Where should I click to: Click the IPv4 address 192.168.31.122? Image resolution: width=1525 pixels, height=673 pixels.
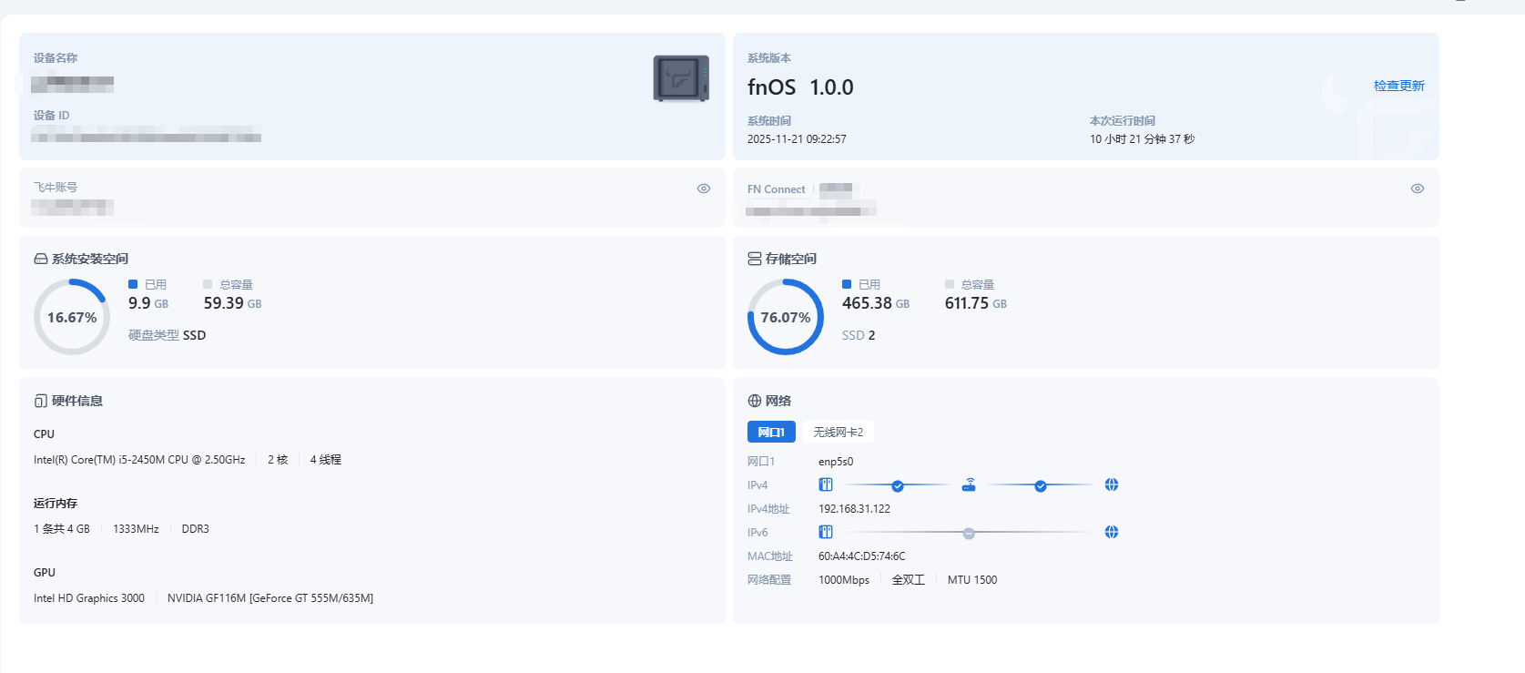coord(854,509)
